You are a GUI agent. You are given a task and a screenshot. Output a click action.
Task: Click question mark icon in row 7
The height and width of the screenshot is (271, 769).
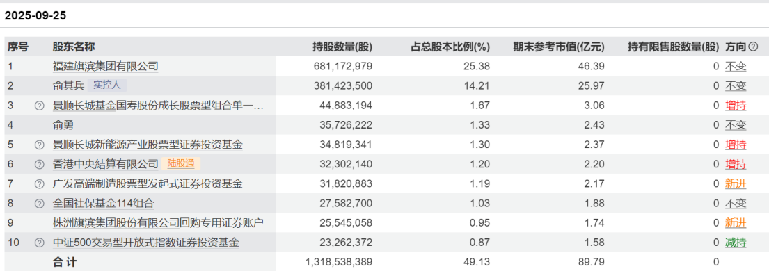[39, 183]
